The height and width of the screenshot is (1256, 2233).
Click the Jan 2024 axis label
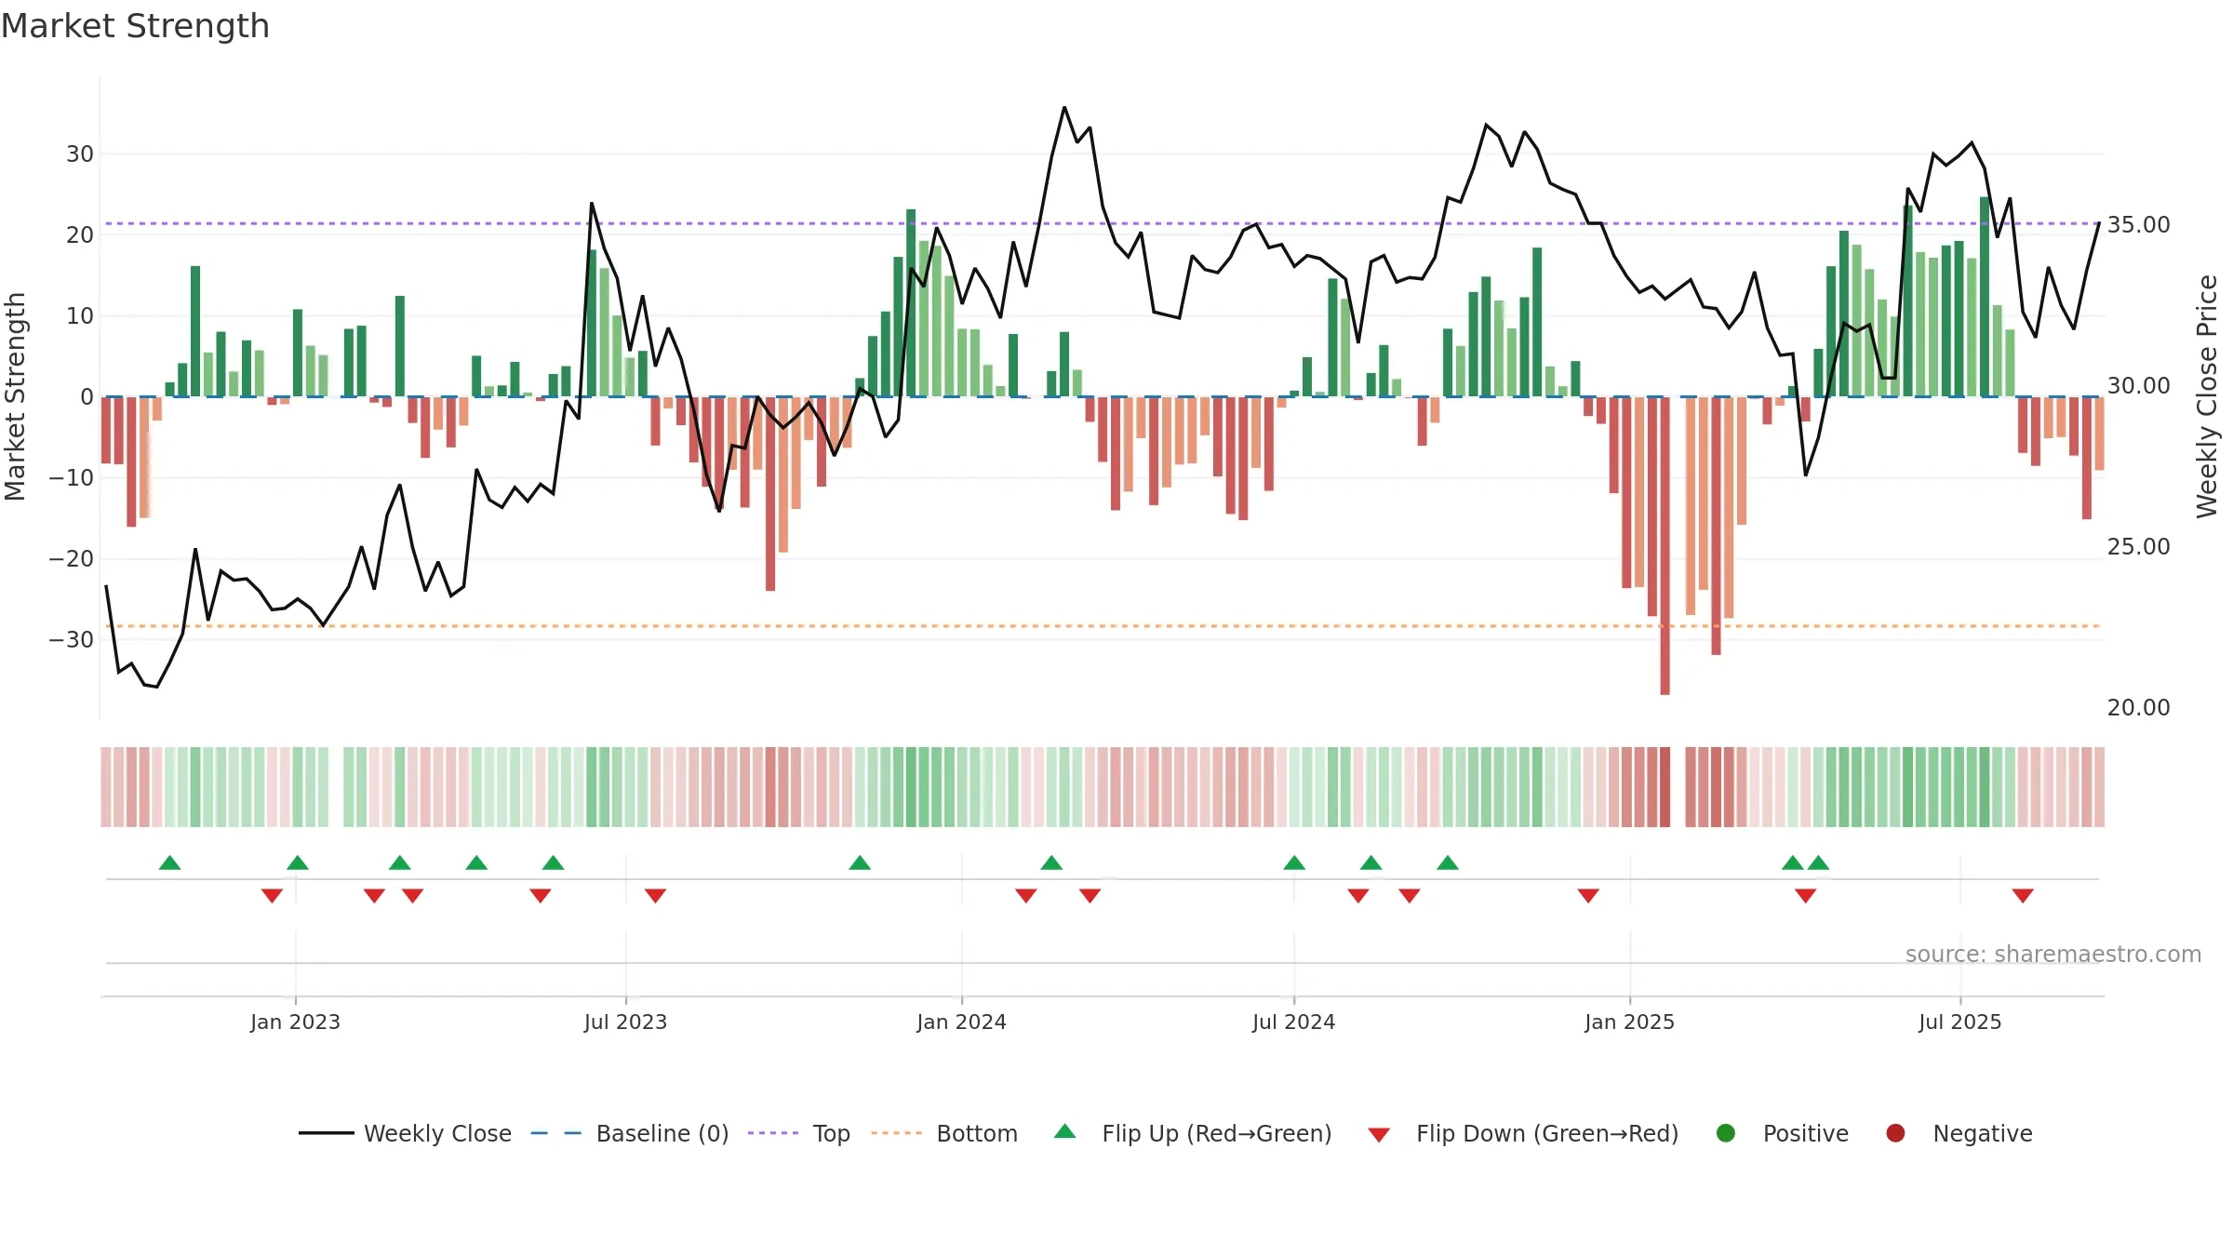click(961, 1022)
